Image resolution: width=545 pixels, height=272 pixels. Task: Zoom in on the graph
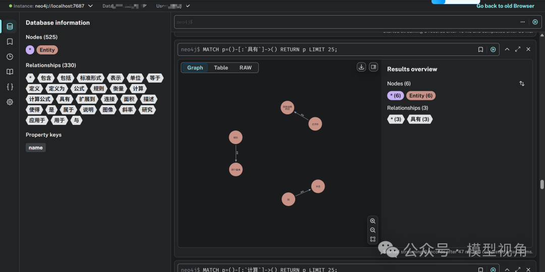pyautogui.click(x=372, y=221)
